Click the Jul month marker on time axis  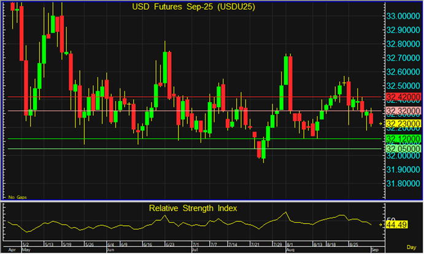click(195, 250)
